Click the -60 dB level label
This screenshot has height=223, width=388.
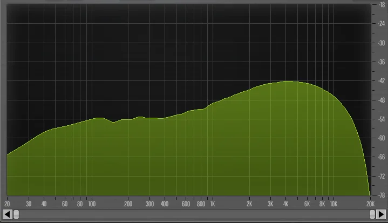pos(381,138)
